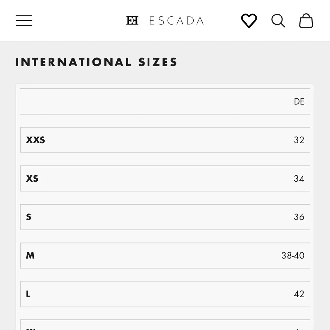This screenshot has width=330, height=330.
Task: Click the size value 42
Action: 299,294
